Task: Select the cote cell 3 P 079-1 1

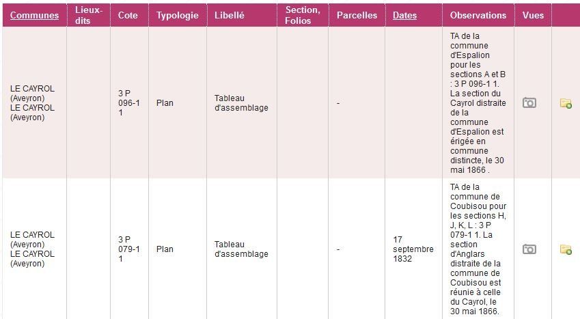Action: (128, 249)
